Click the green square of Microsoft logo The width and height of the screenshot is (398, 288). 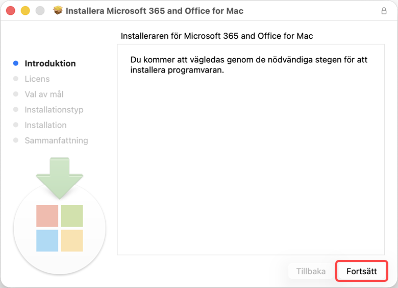tap(72, 215)
